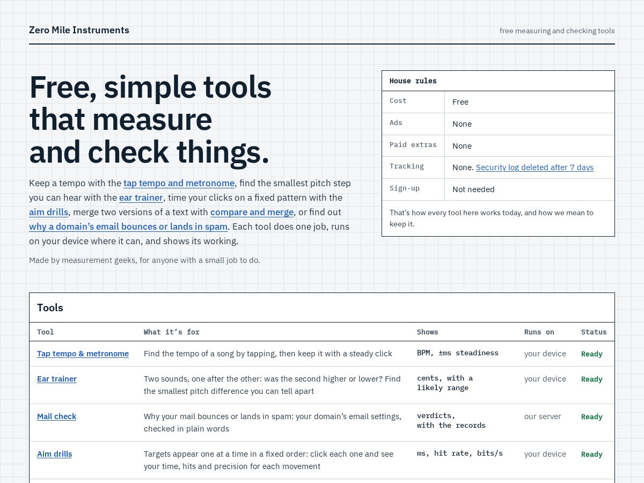644x483 pixels.
Task: Go to 'aim drills' link in intro paragraph
Action: click(x=49, y=212)
